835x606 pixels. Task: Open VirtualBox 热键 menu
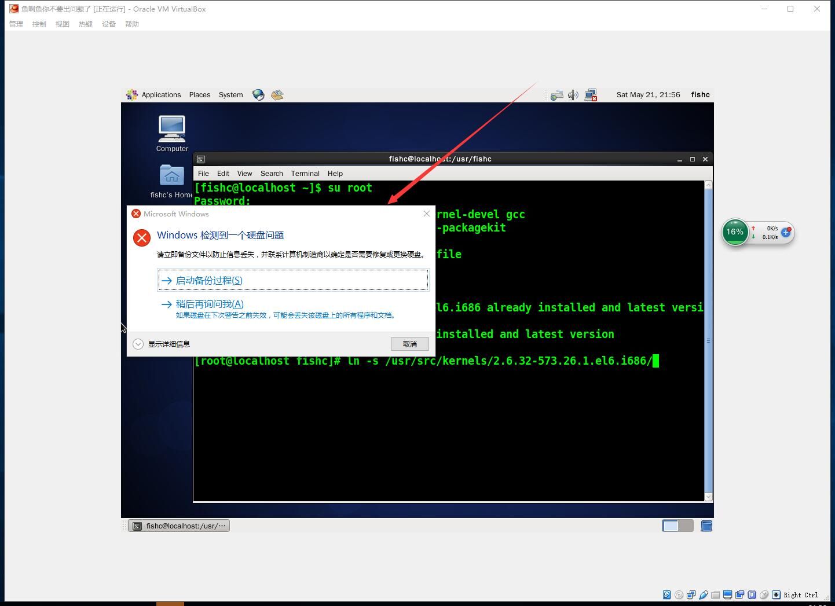pos(86,24)
